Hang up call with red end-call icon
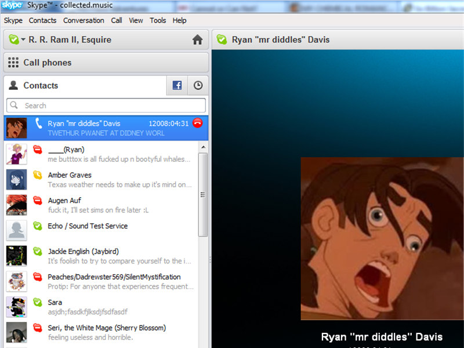Image resolution: width=464 pixels, height=348 pixels. 198,123
